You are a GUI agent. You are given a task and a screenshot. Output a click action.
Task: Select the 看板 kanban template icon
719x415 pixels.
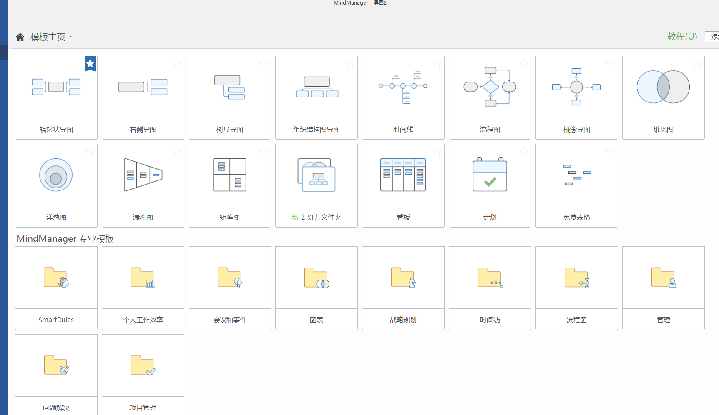click(x=403, y=175)
